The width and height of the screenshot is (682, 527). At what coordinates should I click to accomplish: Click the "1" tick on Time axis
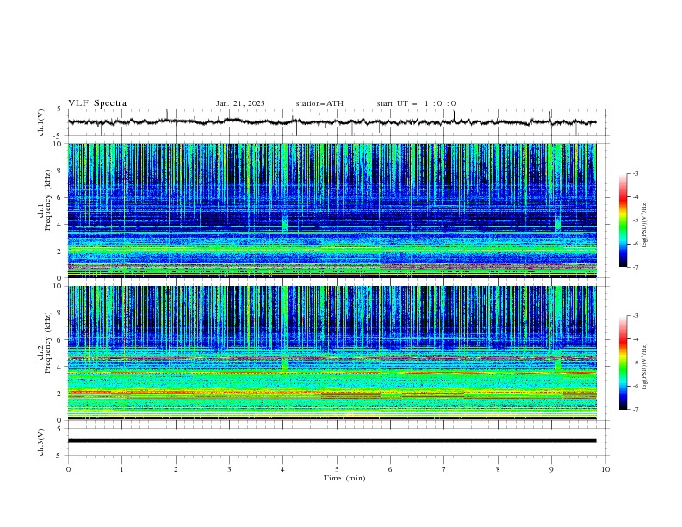pyautogui.click(x=121, y=469)
